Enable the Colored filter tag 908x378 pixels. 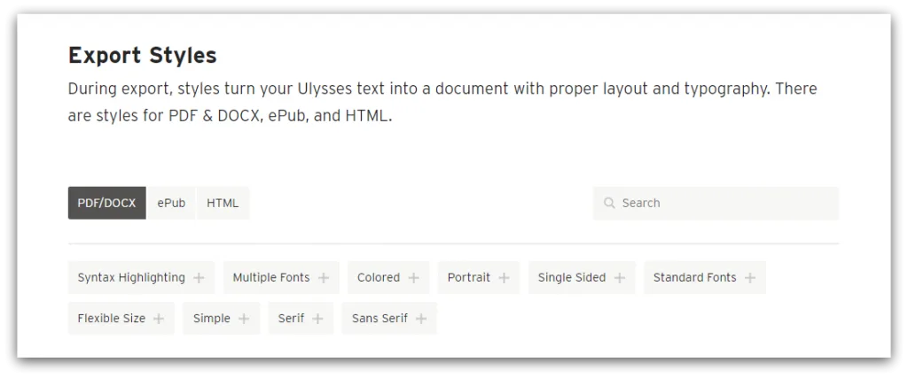[x=379, y=278]
